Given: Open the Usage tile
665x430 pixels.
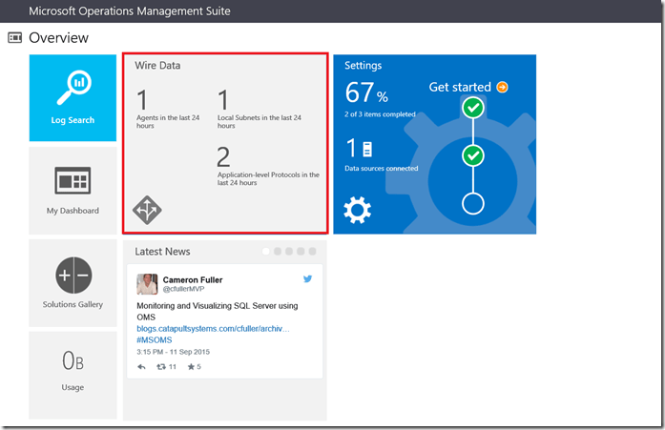Looking at the screenshot, I should [x=73, y=375].
